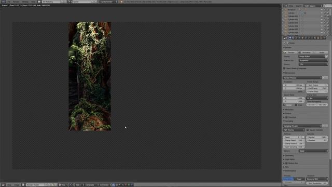This screenshot has height=187, width=332.
Task: Open the File menu
Action: pos(9,2)
